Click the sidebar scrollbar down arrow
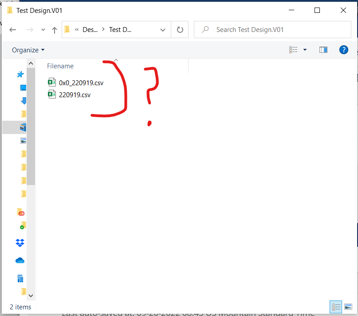The width and height of the screenshot is (358, 316). click(x=31, y=296)
